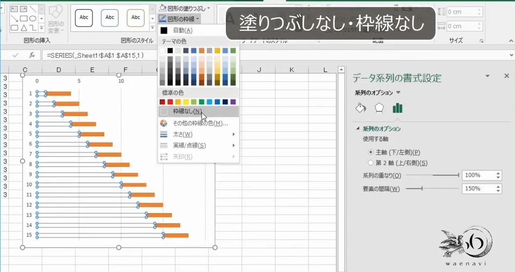
Task: Choose the rounded rectangle shape
Action: coord(14,28)
